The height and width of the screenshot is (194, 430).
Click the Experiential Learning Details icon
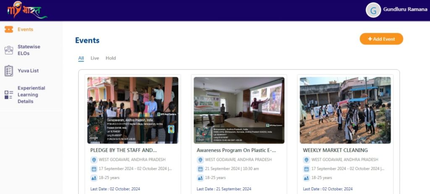pos(8,95)
